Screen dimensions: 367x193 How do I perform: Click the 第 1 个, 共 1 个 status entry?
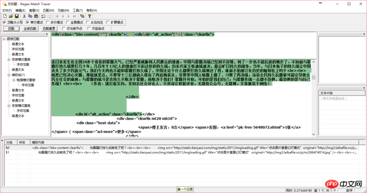tap(325, 190)
